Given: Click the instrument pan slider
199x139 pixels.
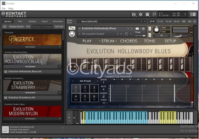Looking at the screenshot, I should pos(162,36).
